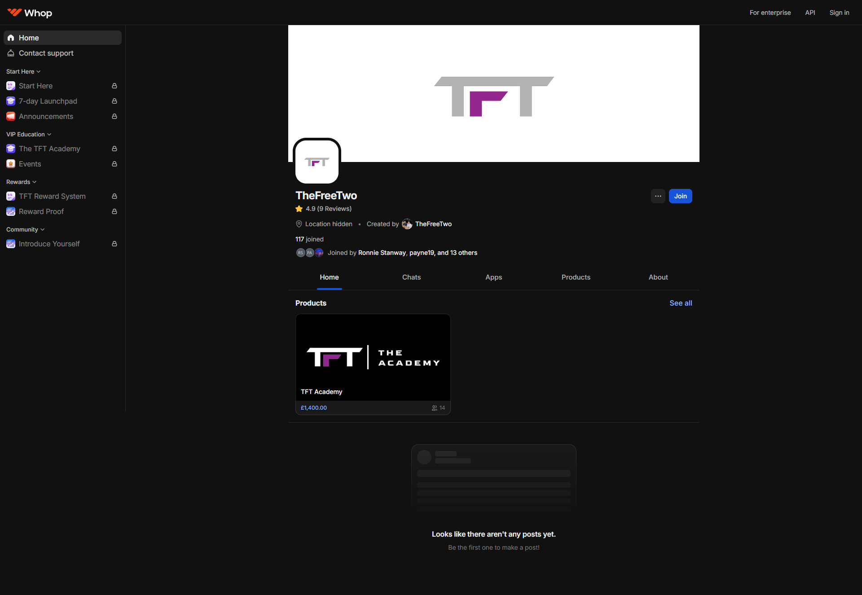
Task: Click the lock icon beside Start Here
Action: [x=114, y=86]
